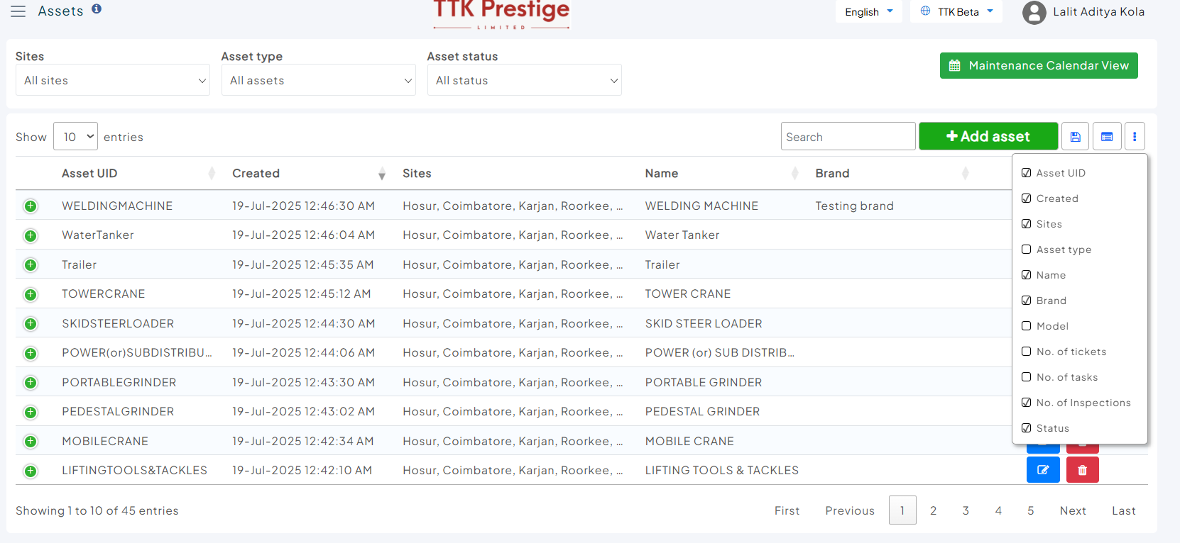The height and width of the screenshot is (543, 1180).
Task: Enable the Asset type column checkbox
Action: (x=1026, y=250)
